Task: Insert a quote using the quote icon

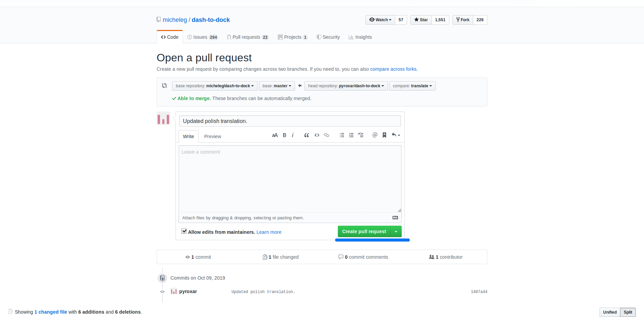Action: point(306,135)
